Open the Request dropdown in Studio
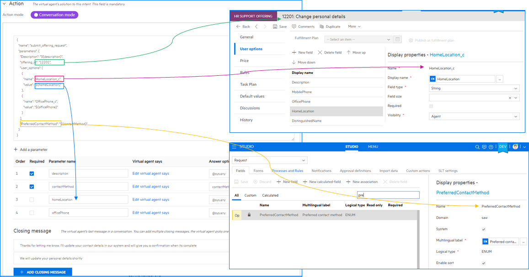 tap(269, 161)
